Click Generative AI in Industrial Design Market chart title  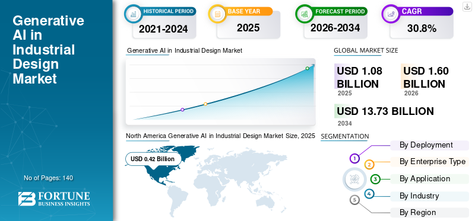point(185,51)
